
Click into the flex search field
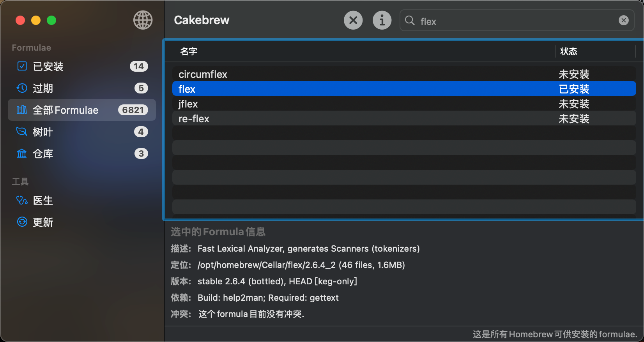click(x=517, y=21)
